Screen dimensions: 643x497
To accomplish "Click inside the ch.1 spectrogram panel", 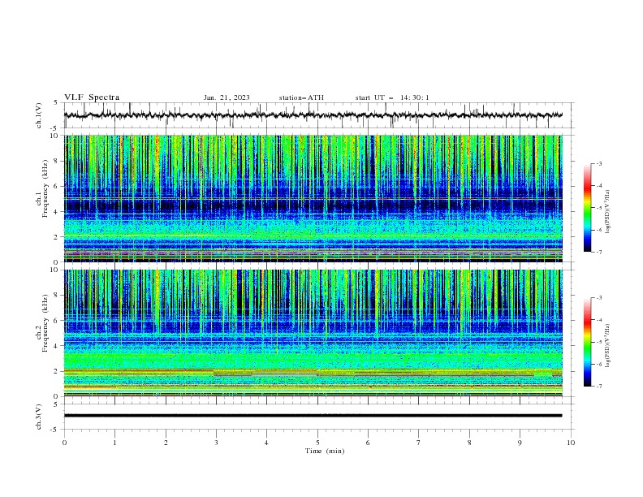I will tap(313, 198).
